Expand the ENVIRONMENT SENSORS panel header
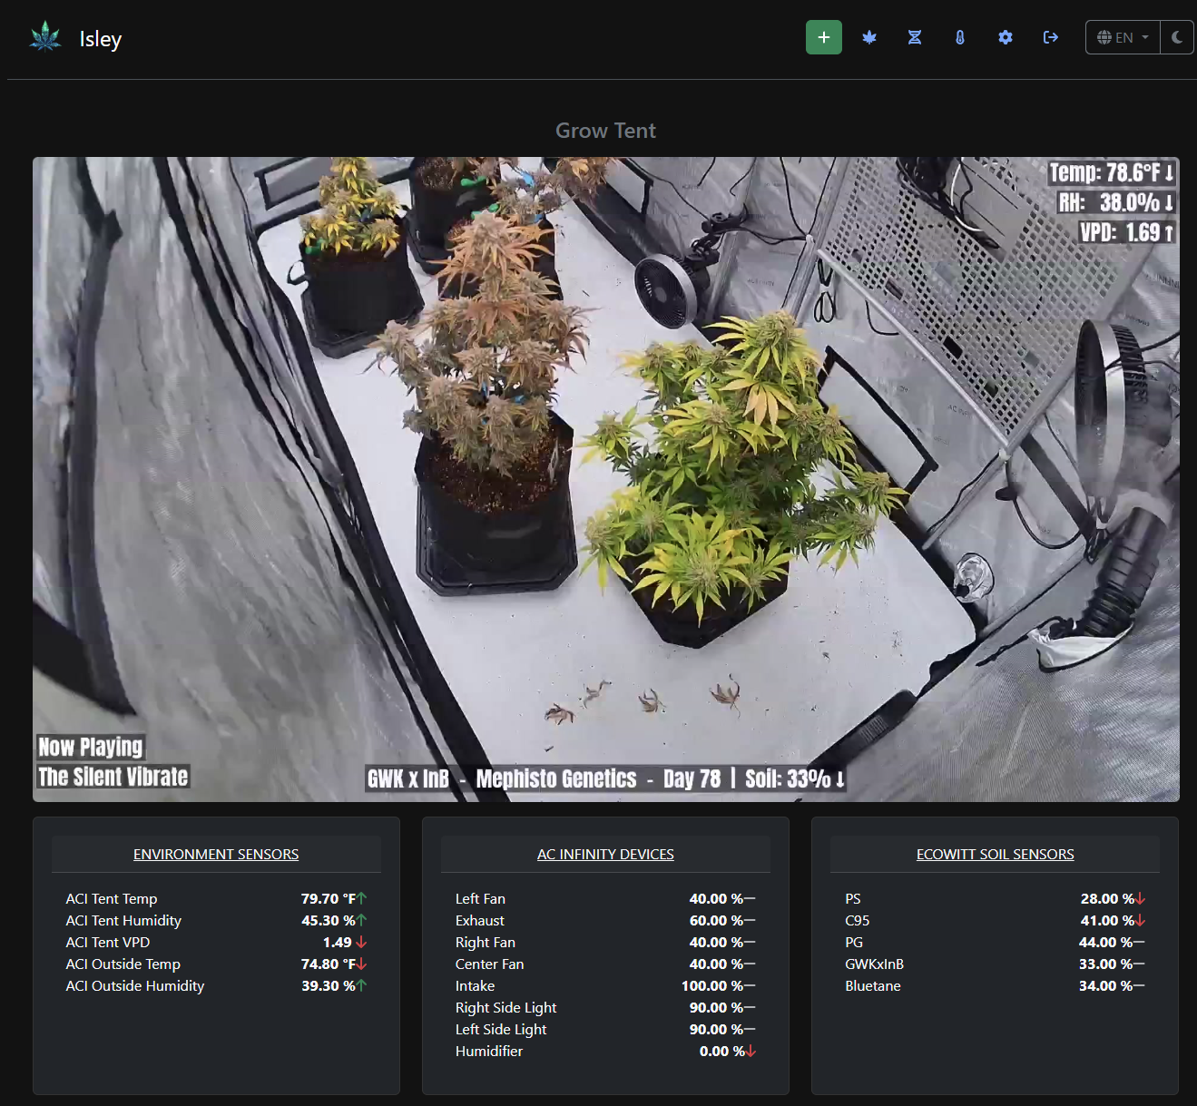Screen dimensions: 1197x1106 tap(216, 854)
